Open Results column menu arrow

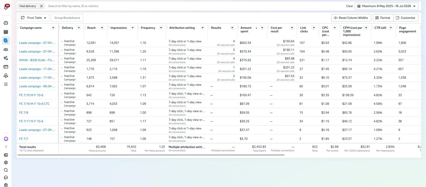click(x=232, y=28)
